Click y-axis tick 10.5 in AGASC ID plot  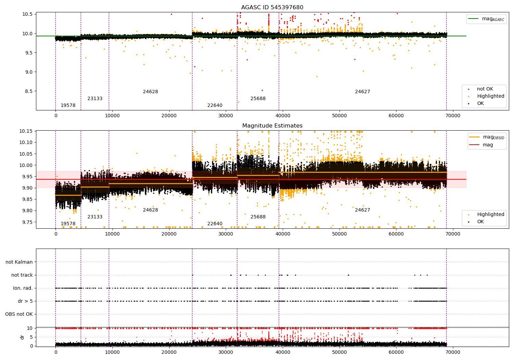coord(28,14)
